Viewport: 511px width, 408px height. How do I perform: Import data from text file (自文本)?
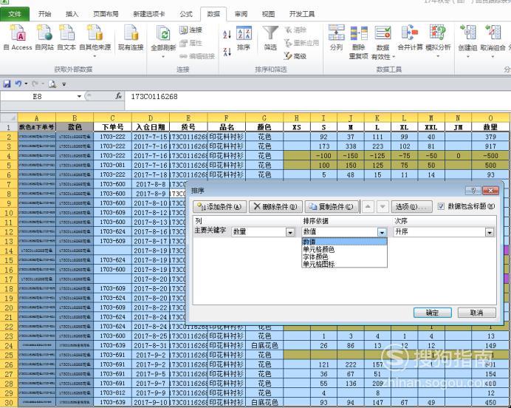click(66, 37)
